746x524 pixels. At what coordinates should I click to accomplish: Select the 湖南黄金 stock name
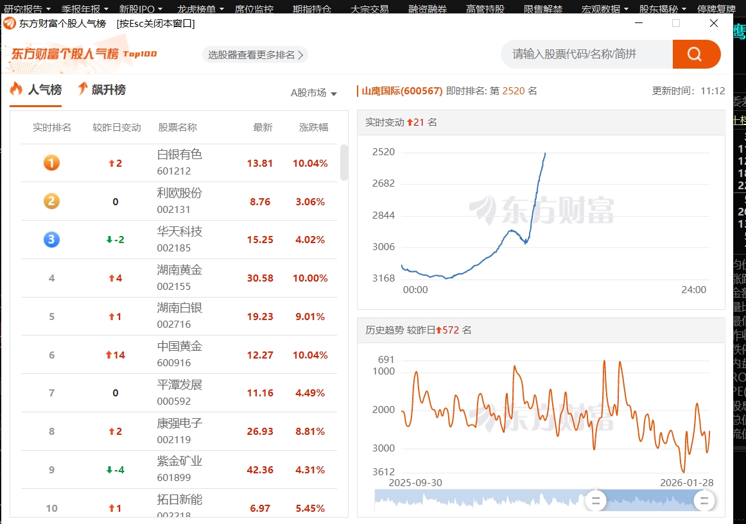[179, 270]
